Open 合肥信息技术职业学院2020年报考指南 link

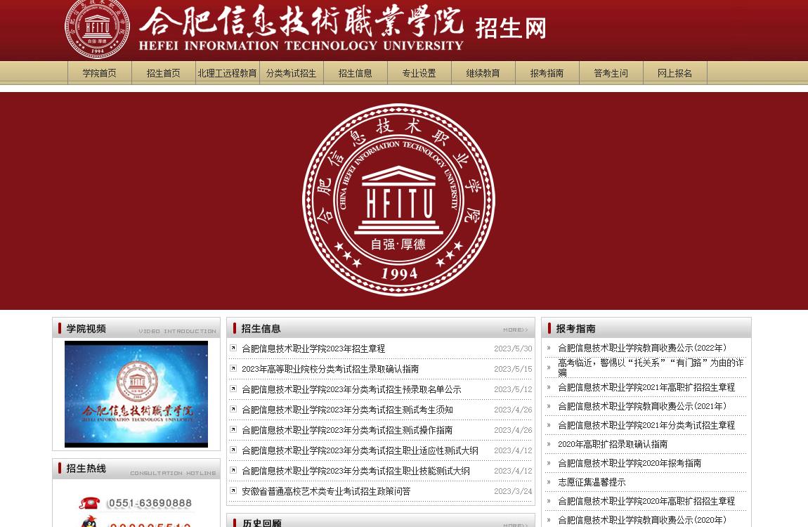(630, 463)
